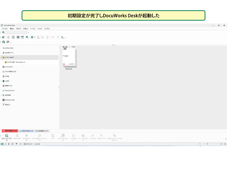This screenshot has width=227, height=170.
Task: Open the ごみ箱 trash folder
Action: 6,76
